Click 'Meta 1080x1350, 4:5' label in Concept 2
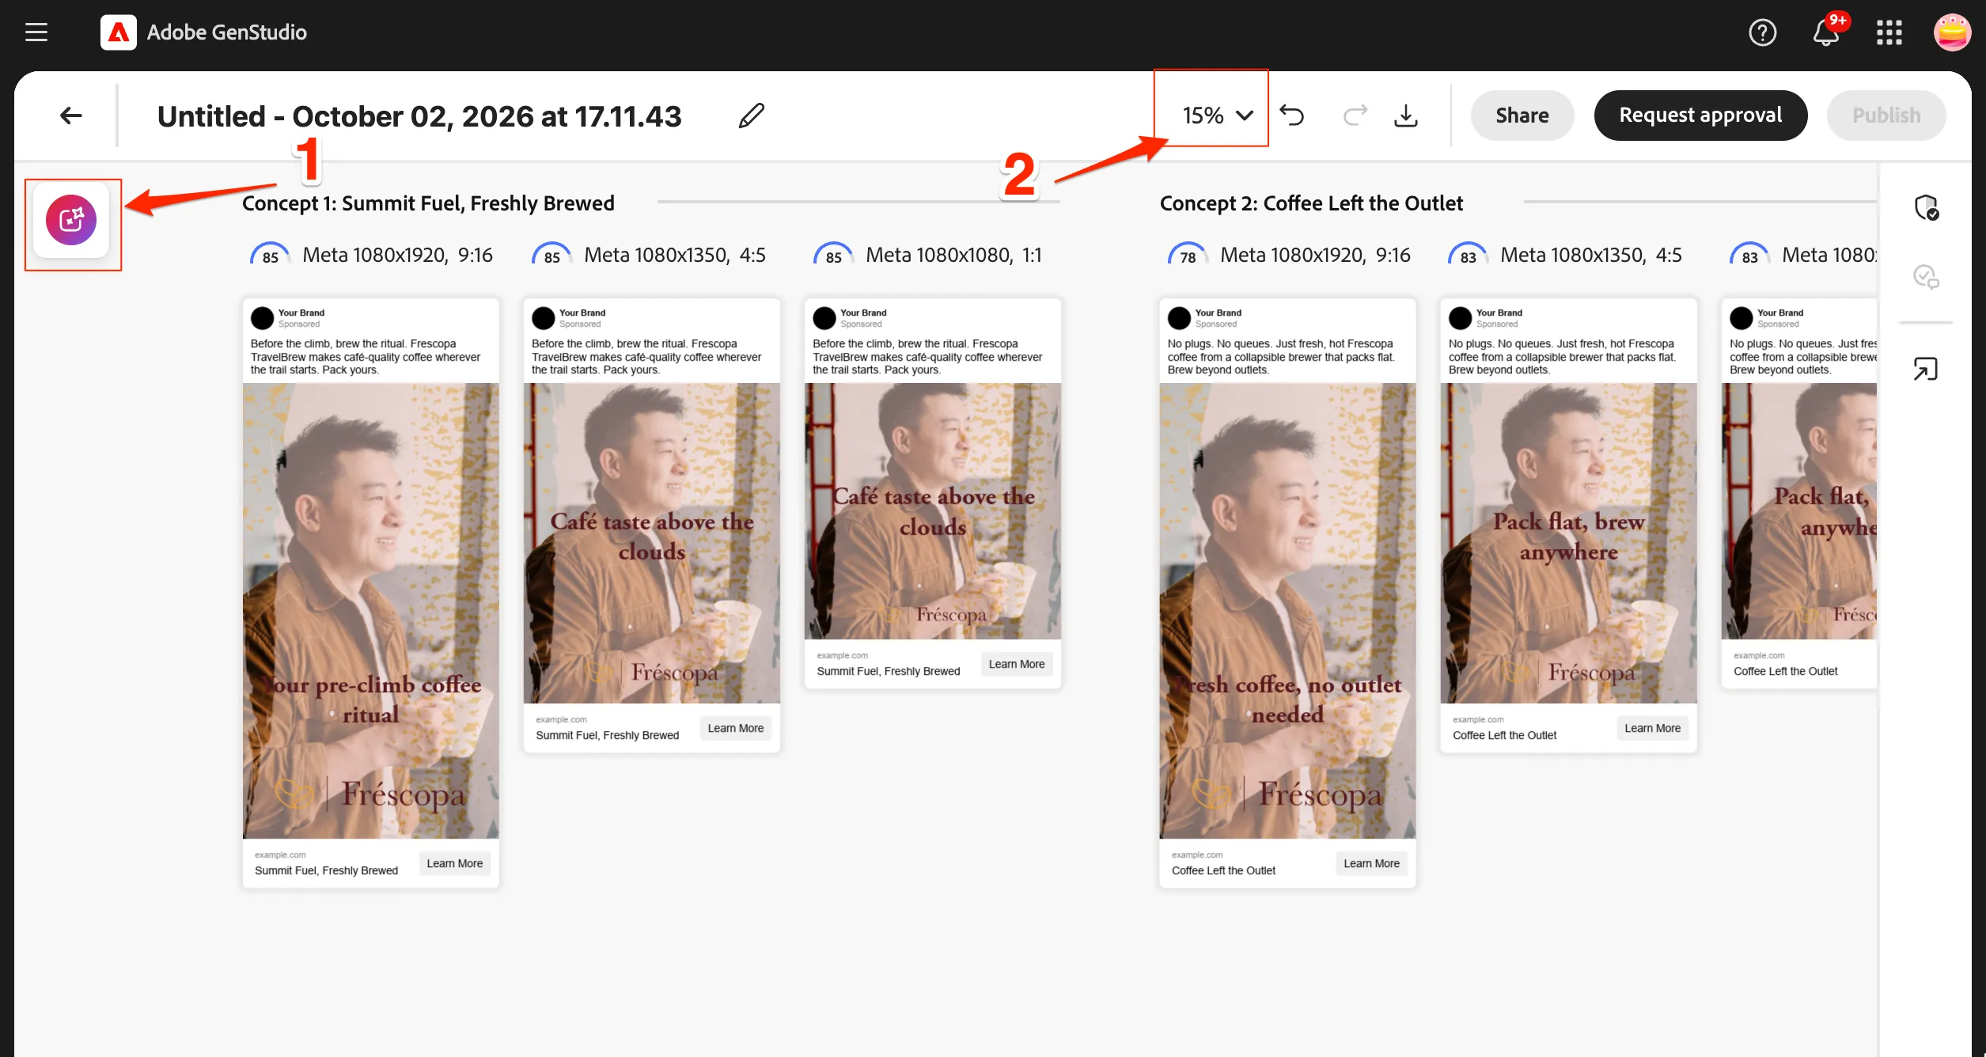1986x1057 pixels. (1590, 255)
